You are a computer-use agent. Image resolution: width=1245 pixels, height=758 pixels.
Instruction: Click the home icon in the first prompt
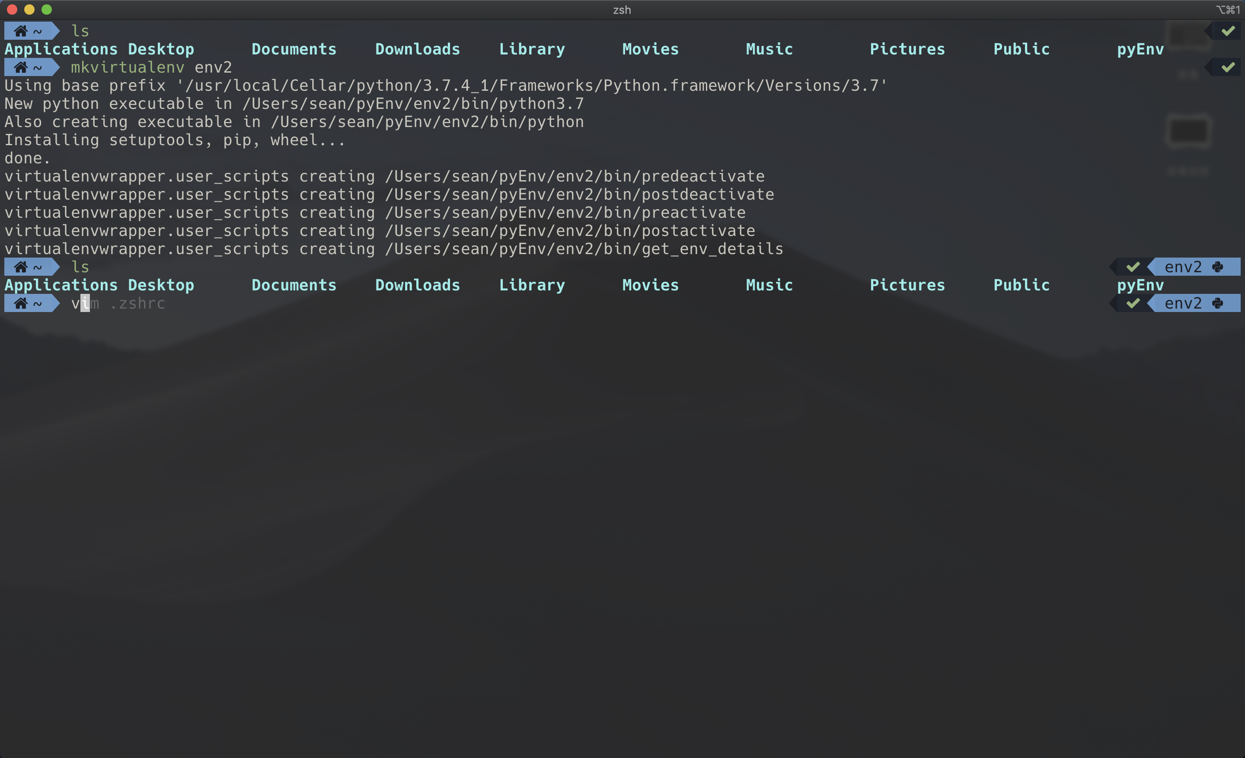(x=21, y=31)
